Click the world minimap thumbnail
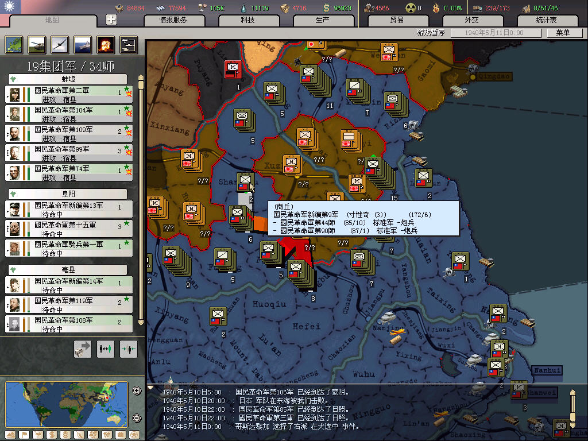The width and height of the screenshot is (588, 441). 67,404
